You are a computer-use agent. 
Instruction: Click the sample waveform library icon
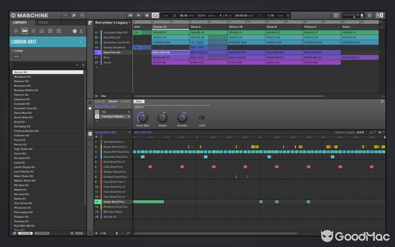[x=58, y=31]
